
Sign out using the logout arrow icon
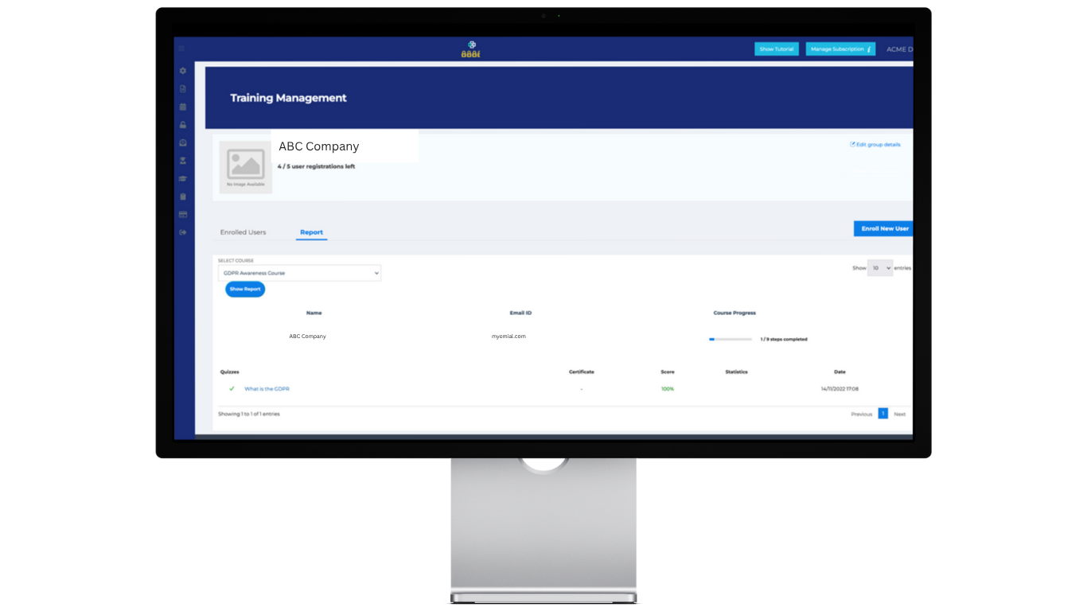tap(182, 232)
